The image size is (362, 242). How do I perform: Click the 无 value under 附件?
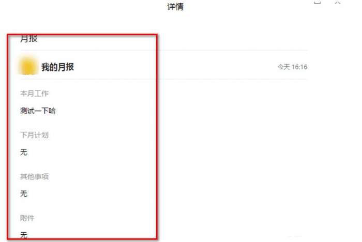(24, 235)
